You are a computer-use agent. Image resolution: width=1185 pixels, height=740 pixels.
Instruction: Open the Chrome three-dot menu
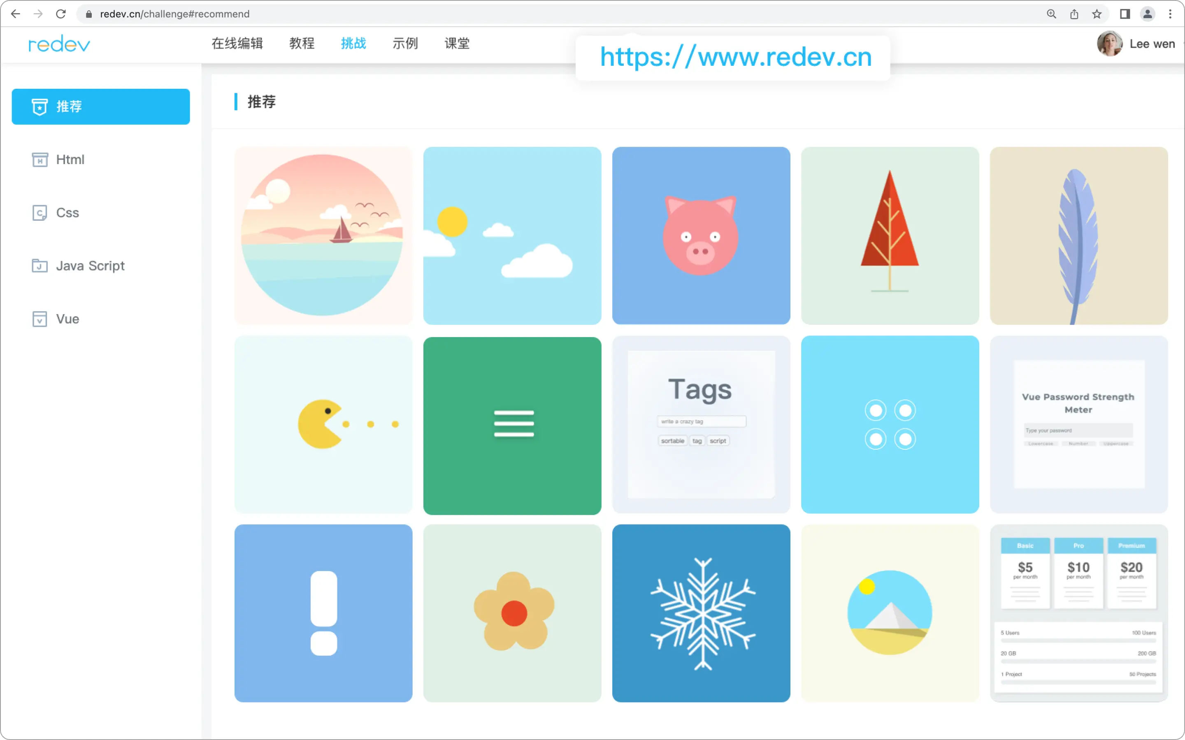1170,14
